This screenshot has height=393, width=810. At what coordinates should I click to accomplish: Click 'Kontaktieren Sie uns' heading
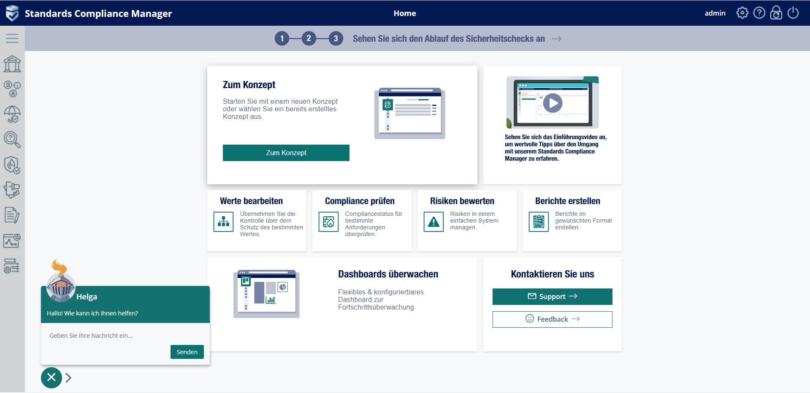click(x=553, y=274)
